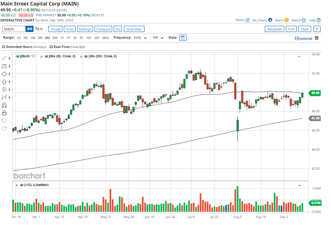Viewport: 331px width, 225px height.
Task: Click the +Study button
Action: coord(55,29)
